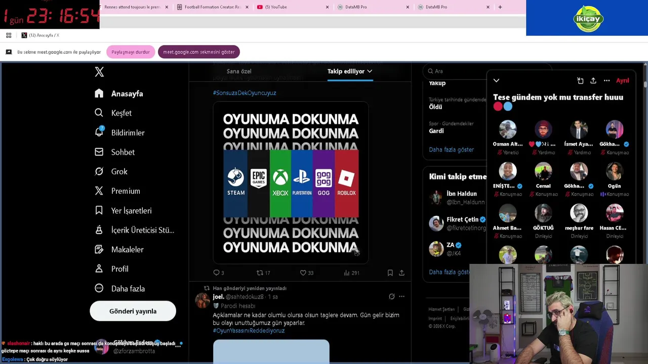Open the ZA suggested profile
The height and width of the screenshot is (364, 648).
[445, 249]
